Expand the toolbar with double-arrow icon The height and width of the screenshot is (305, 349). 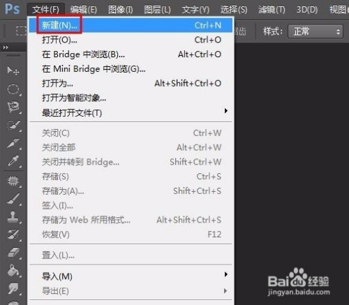[6, 47]
